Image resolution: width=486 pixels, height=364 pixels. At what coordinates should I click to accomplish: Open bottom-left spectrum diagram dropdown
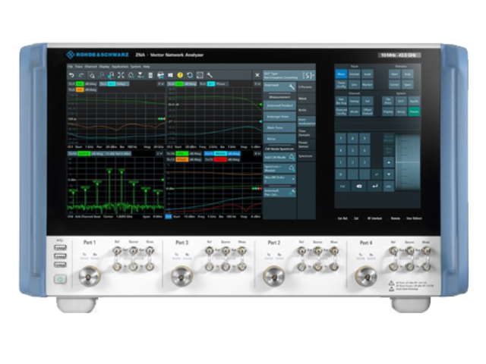tap(159, 153)
